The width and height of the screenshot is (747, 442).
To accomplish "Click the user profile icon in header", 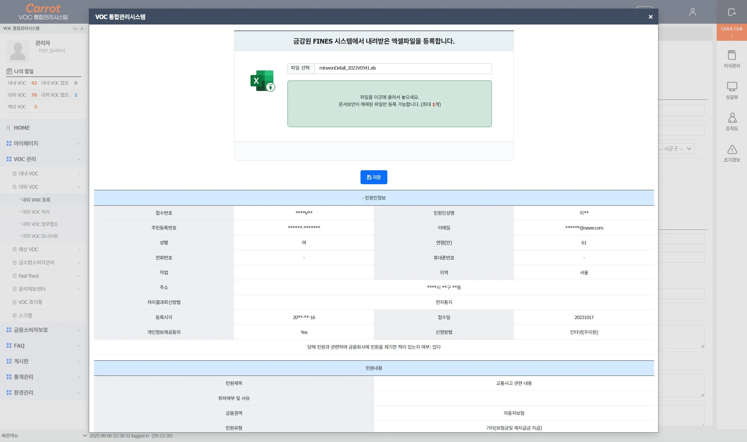I will [x=692, y=12].
